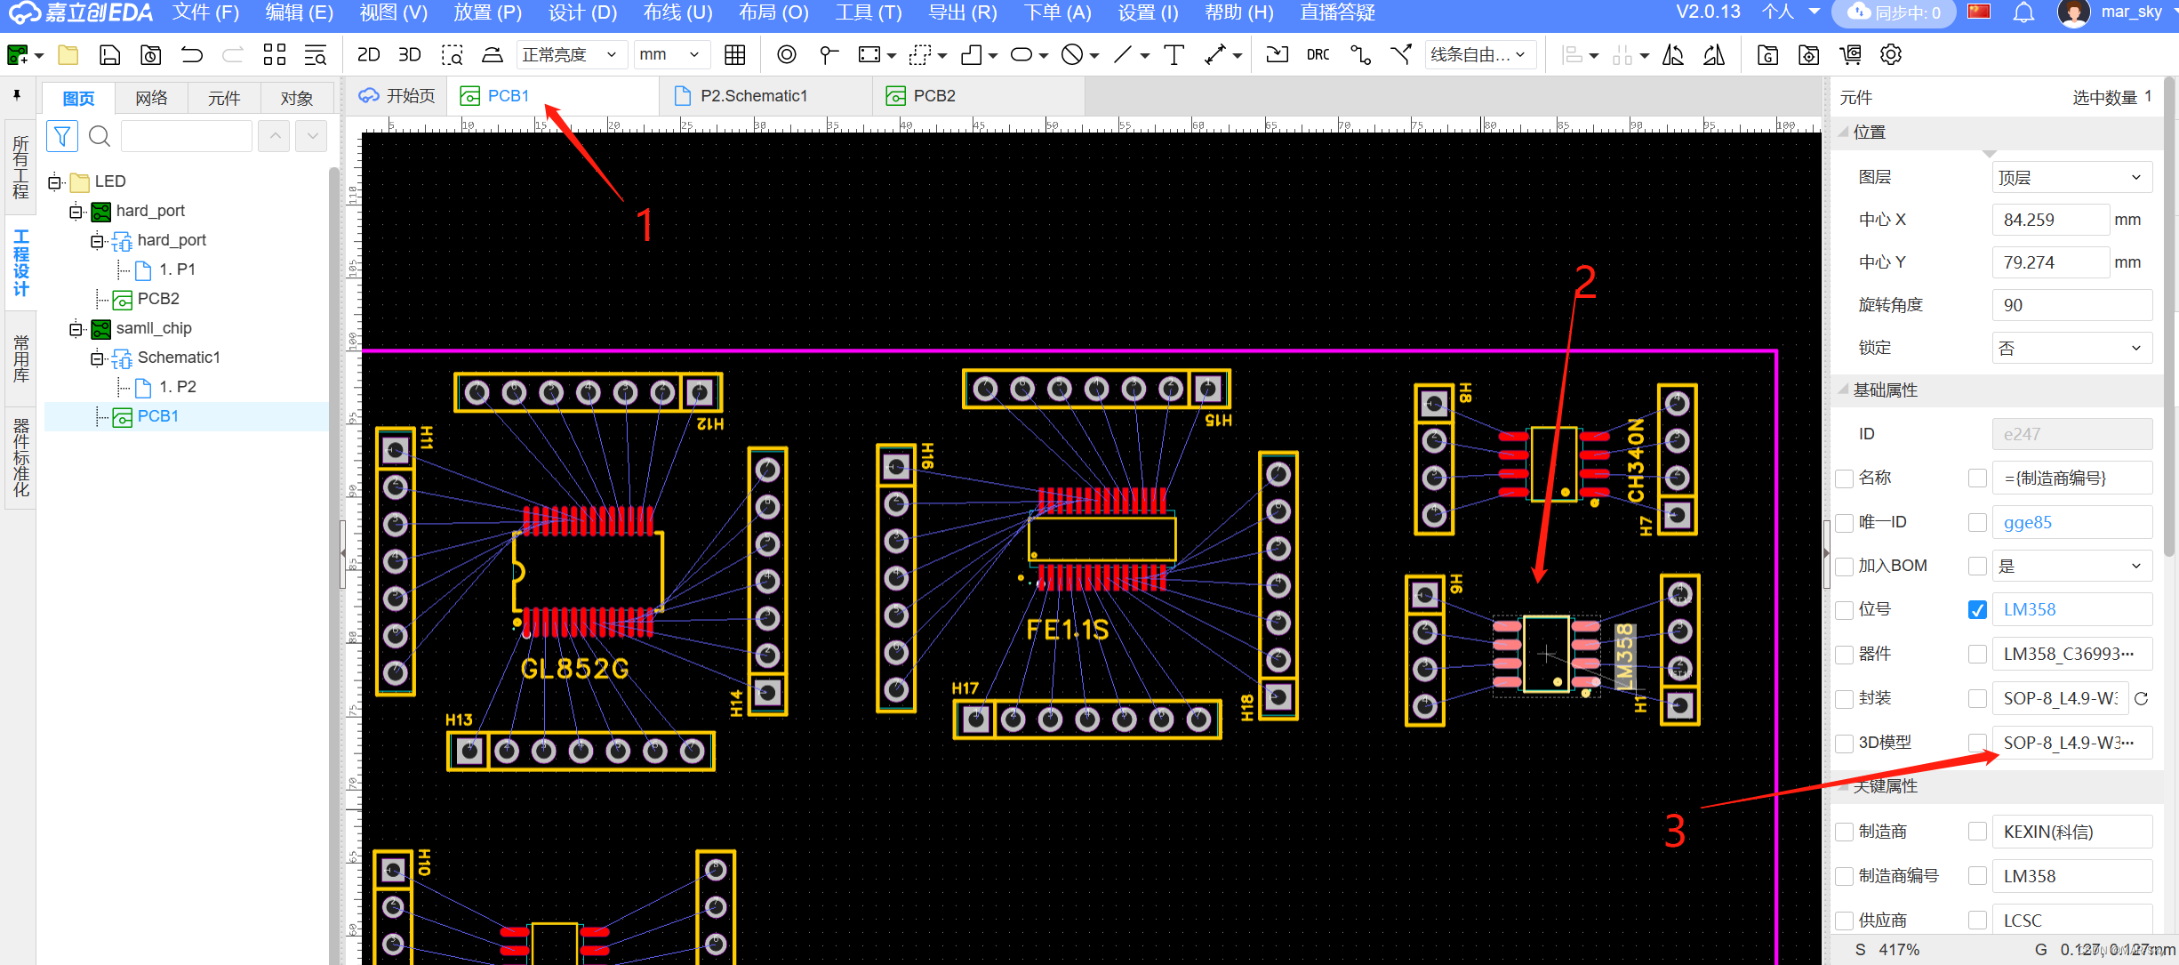Toggle the grid display icon
Screen dimensions: 2179x965
pos(734,55)
